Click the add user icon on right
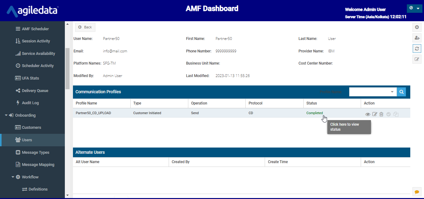The image size is (424, 199). [x=417, y=38]
